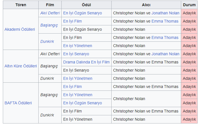Image resolution: width=207 pixels, height=128 pixels.
Task: Click the blue En İyi Senaryo link
Action: pos(76,54)
